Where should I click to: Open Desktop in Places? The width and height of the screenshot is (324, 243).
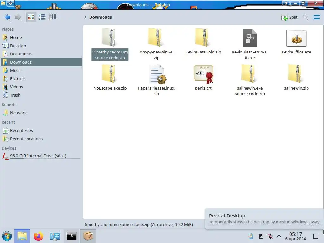41,46
